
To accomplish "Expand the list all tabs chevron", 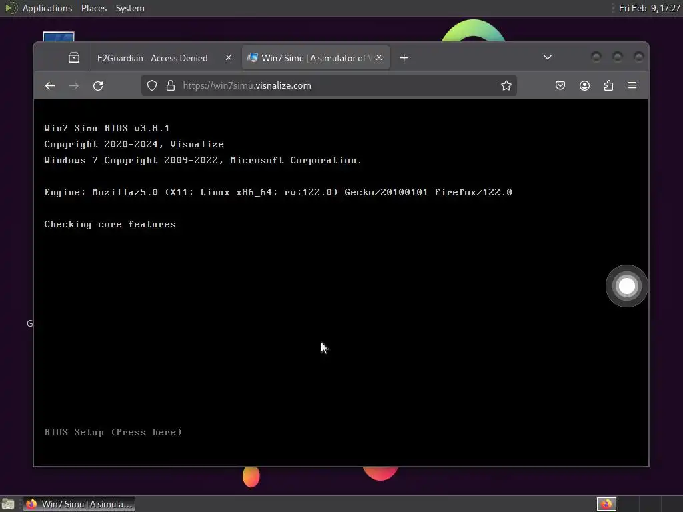I will tap(548, 57).
